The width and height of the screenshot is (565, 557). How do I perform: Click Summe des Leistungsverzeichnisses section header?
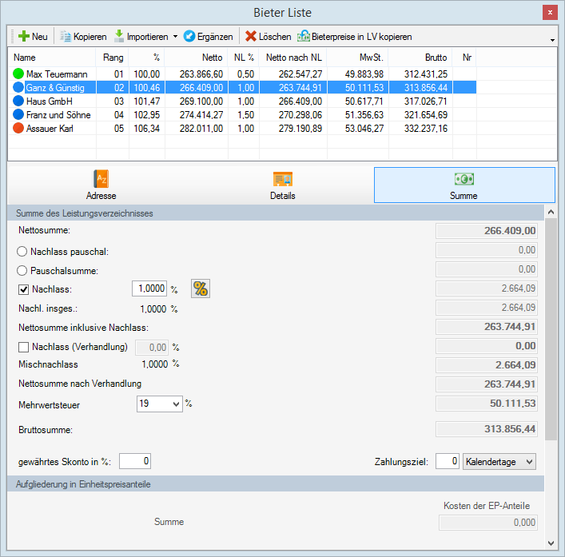click(276, 213)
